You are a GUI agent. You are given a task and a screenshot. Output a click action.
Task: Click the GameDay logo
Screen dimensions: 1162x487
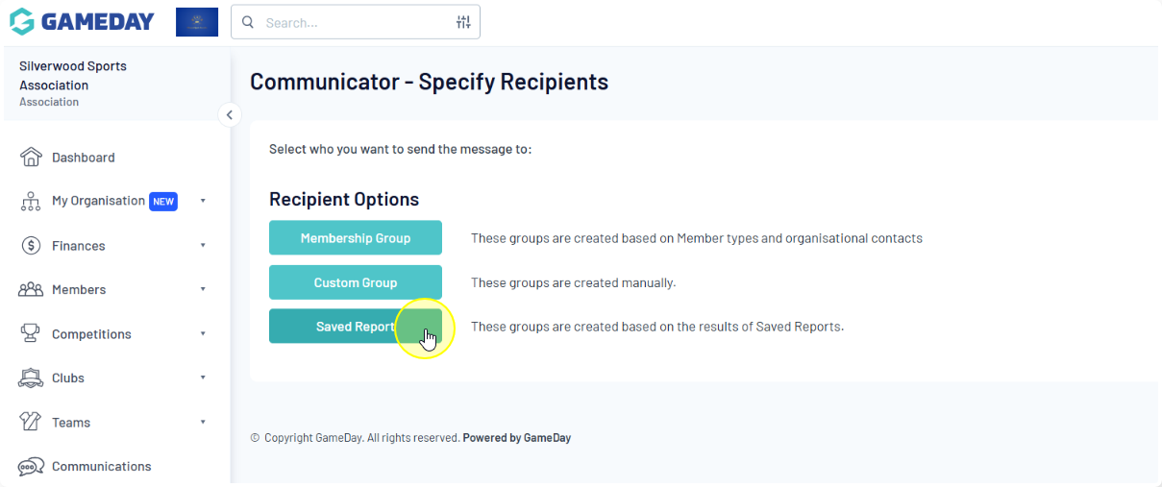click(x=82, y=21)
